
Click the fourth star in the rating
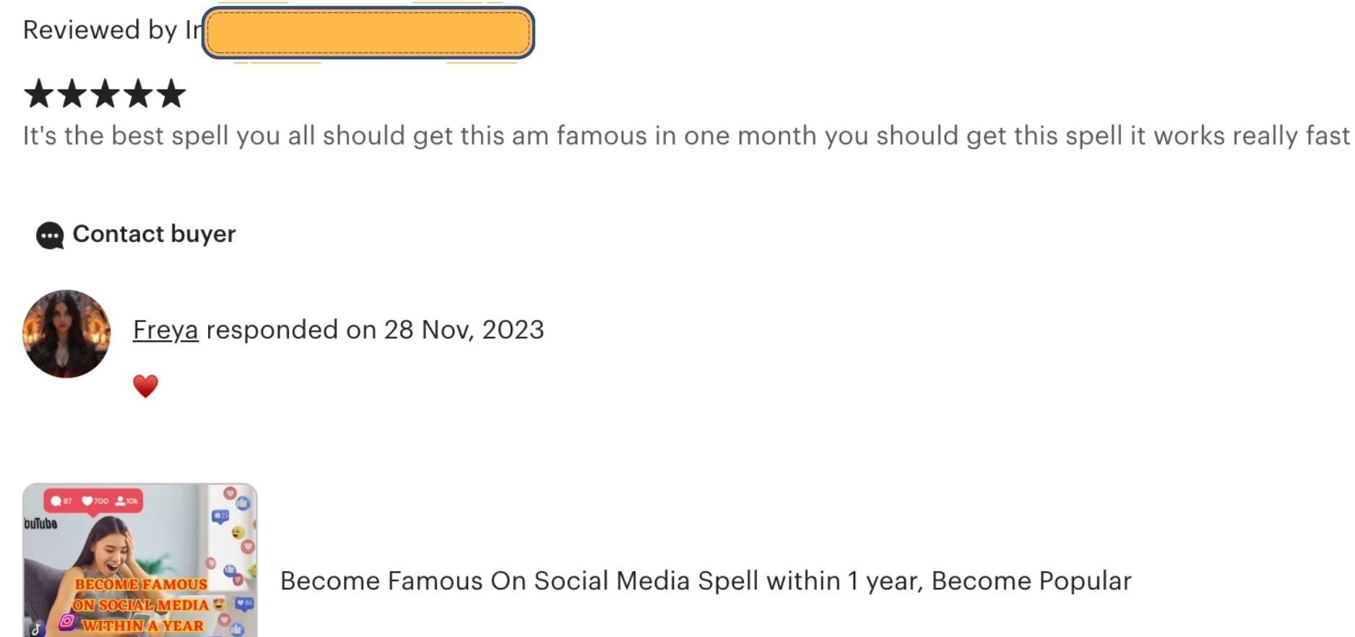[139, 94]
